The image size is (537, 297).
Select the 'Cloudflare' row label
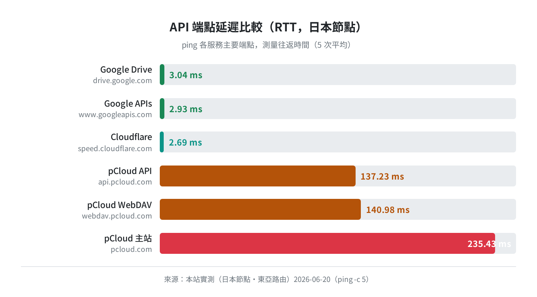[x=131, y=137]
